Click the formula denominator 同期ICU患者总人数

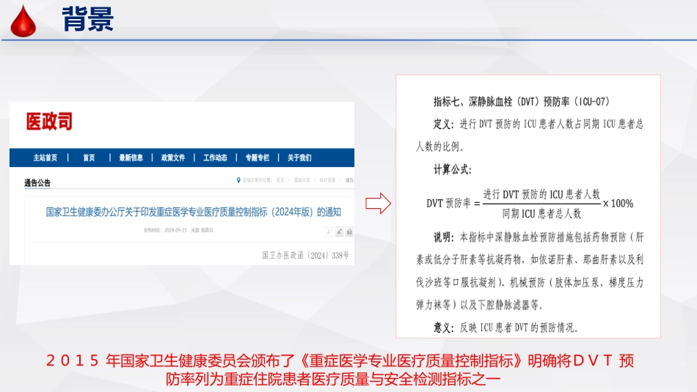pyautogui.click(x=541, y=214)
